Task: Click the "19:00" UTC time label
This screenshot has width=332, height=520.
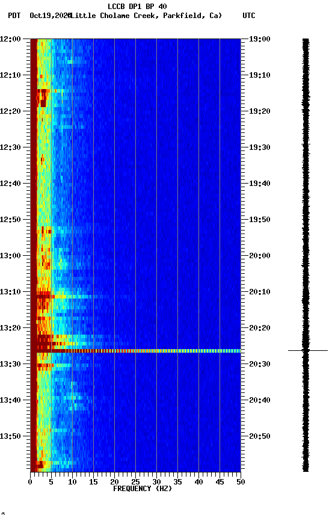Action: click(x=260, y=39)
